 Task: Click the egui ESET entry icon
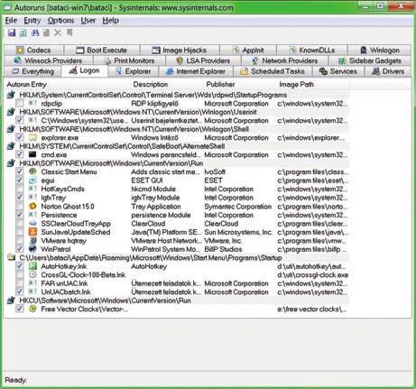tap(32, 181)
